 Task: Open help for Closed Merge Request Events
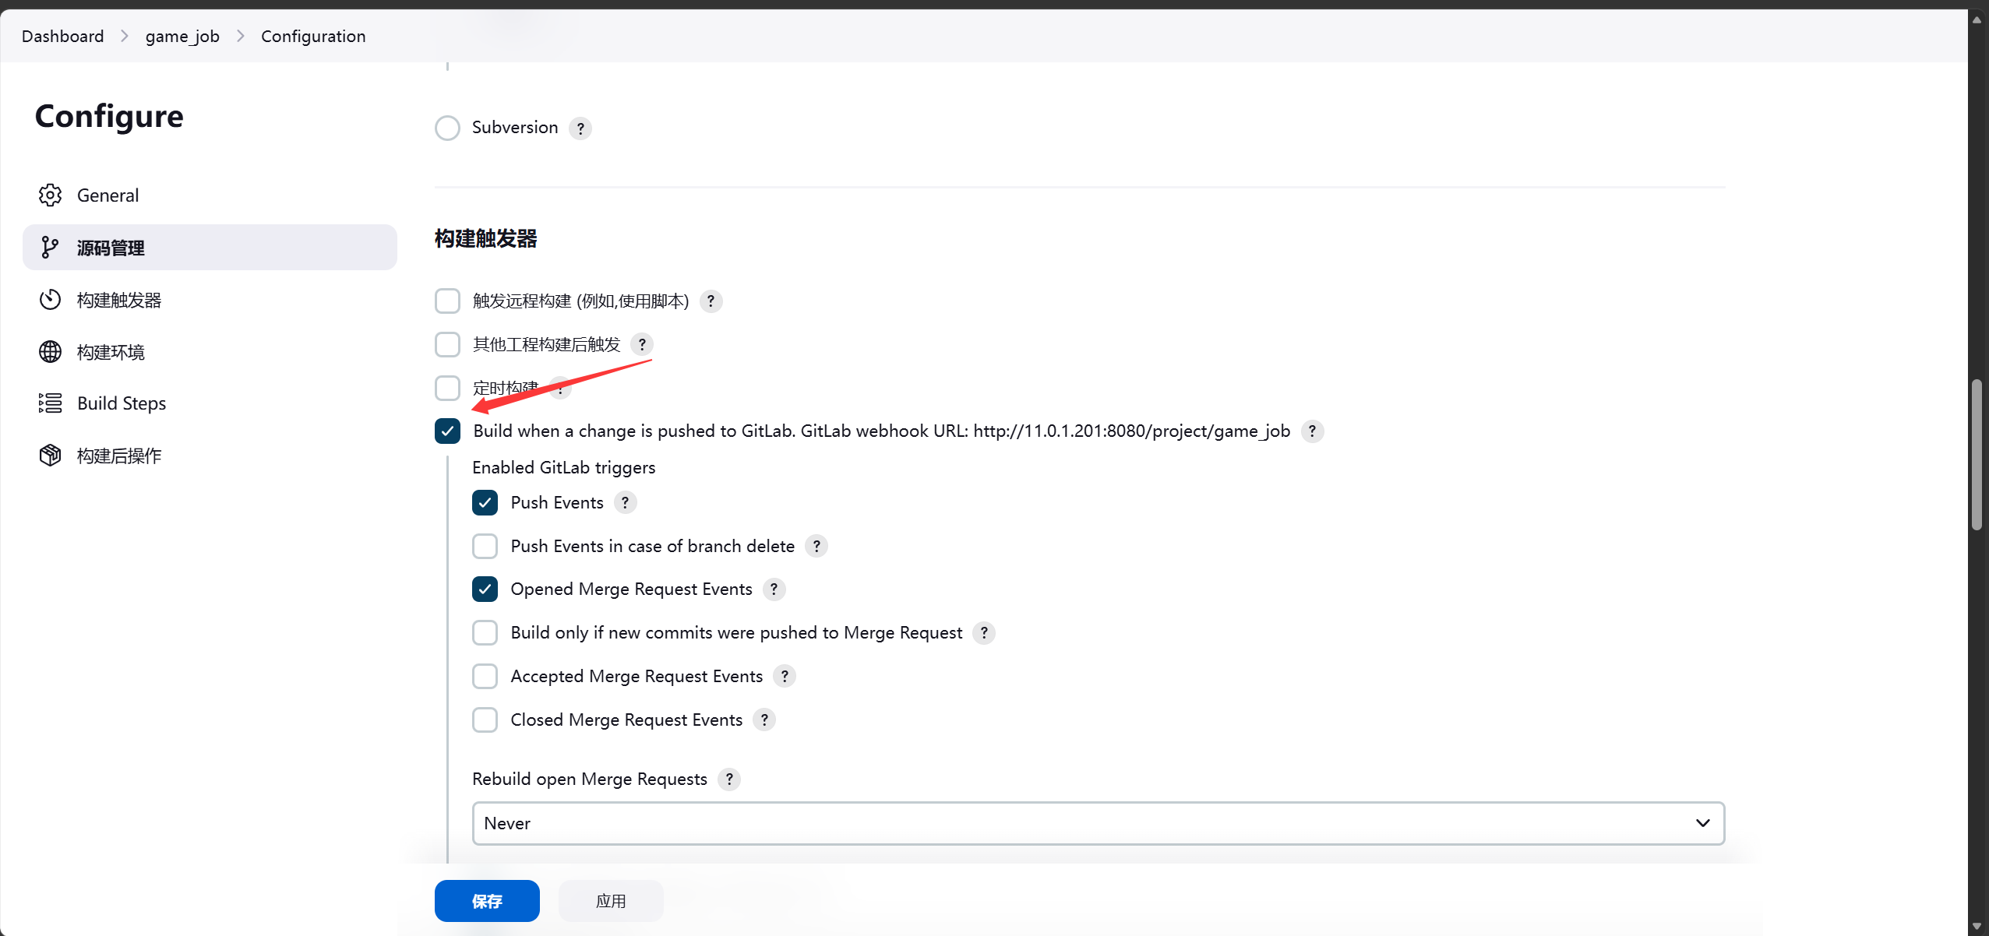click(x=764, y=720)
